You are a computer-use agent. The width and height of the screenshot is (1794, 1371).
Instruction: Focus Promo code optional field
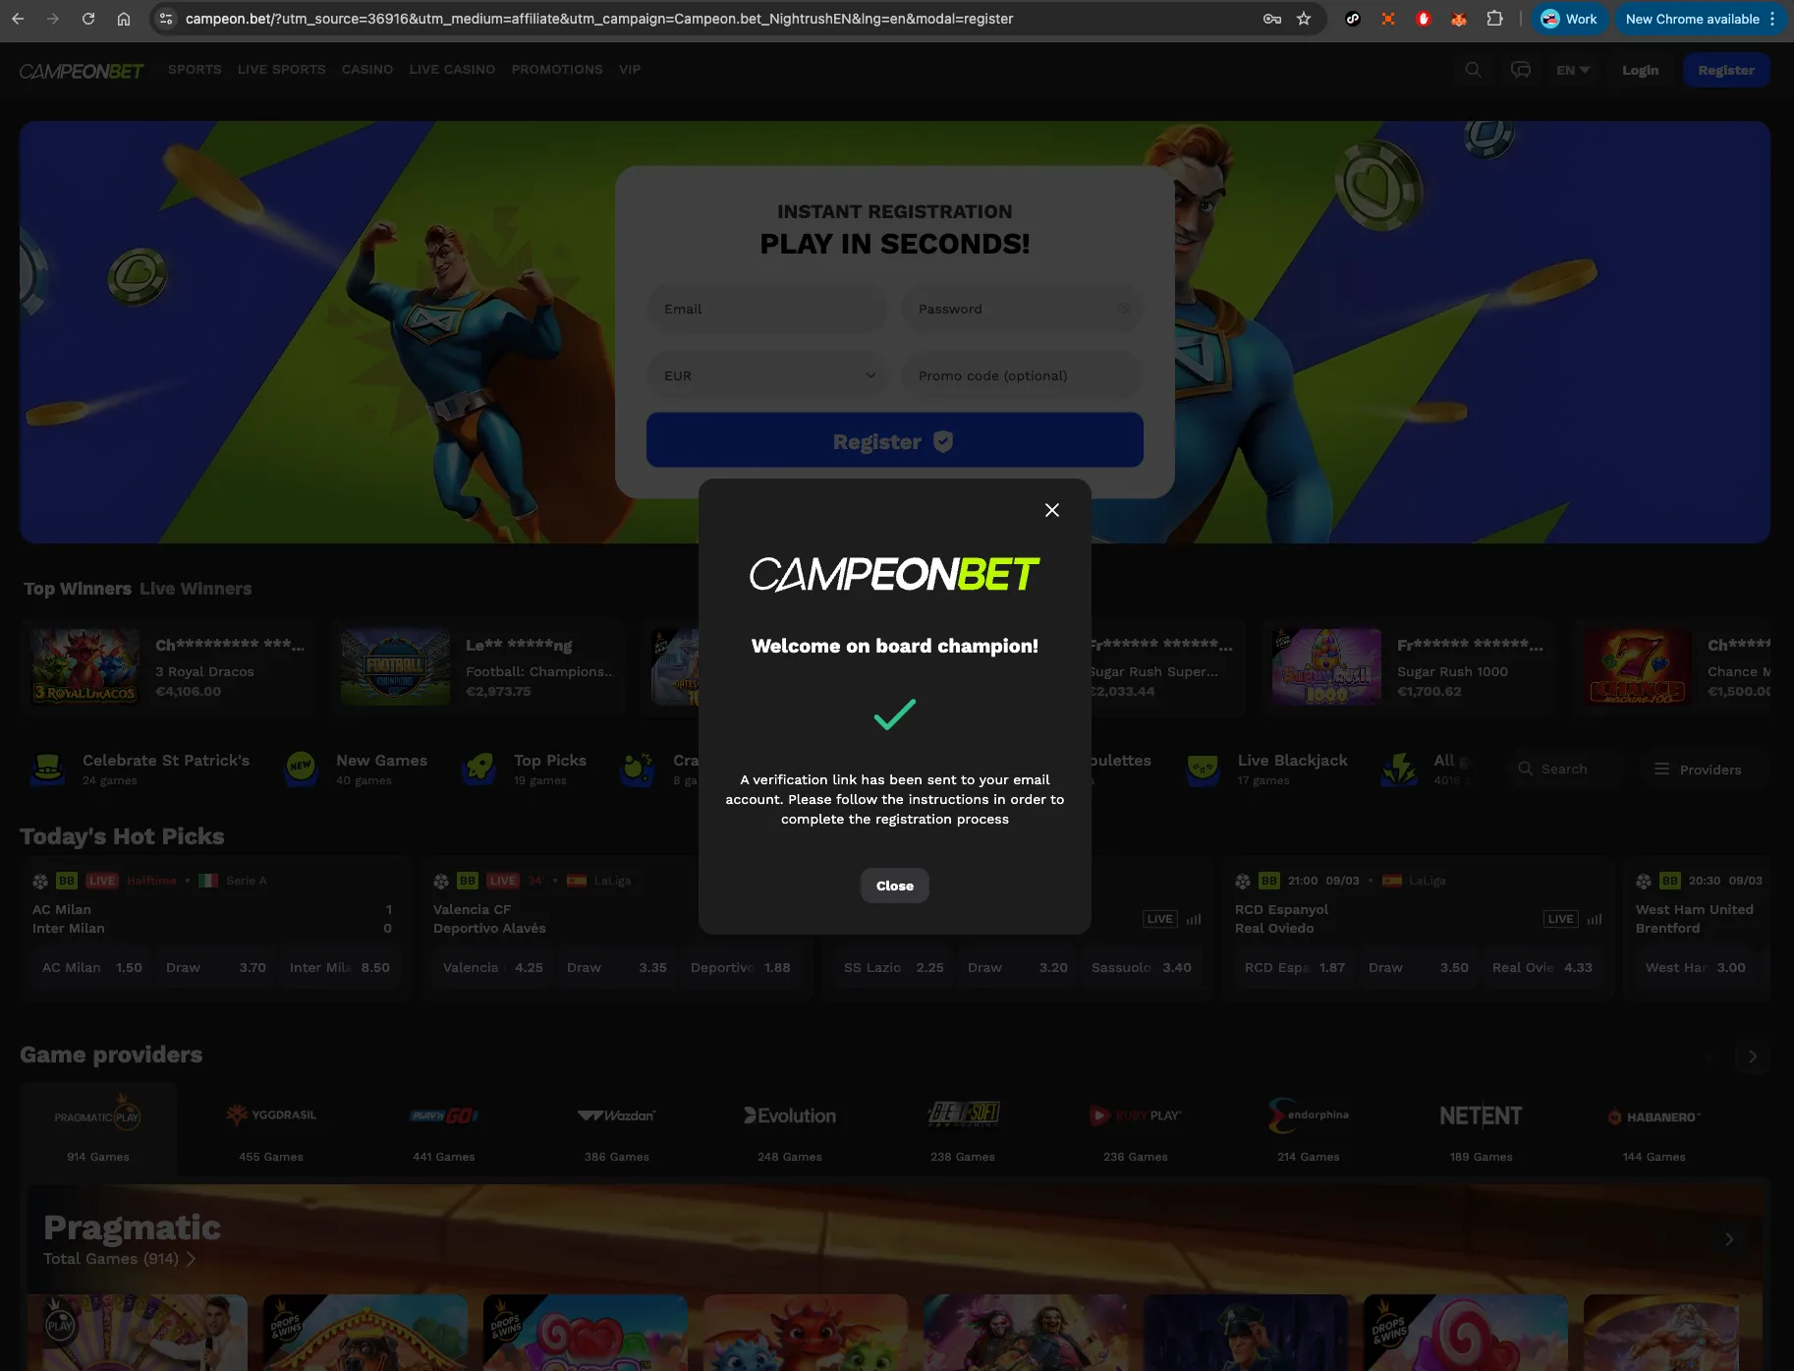(x=1022, y=375)
